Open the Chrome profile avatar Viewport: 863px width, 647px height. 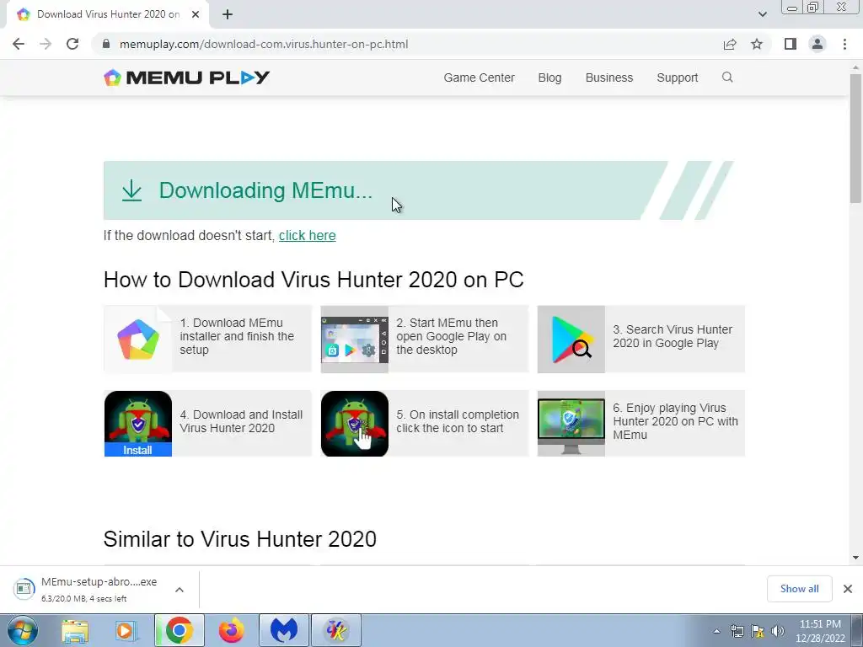click(x=817, y=44)
